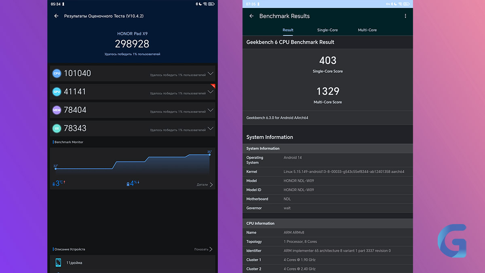Image resolution: width=485 pixels, height=273 pixels.
Task: Click the Geekbench status bar battery indicator
Action: point(406,4)
